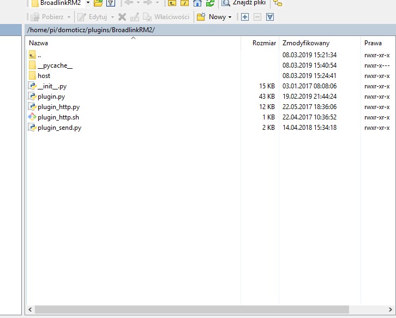Image resolution: width=396 pixels, height=318 pixels.
Task: Click the Edytuj button
Action: [92, 17]
